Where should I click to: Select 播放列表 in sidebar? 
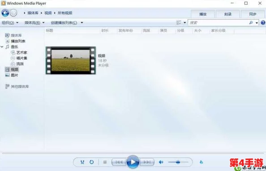[18, 41]
